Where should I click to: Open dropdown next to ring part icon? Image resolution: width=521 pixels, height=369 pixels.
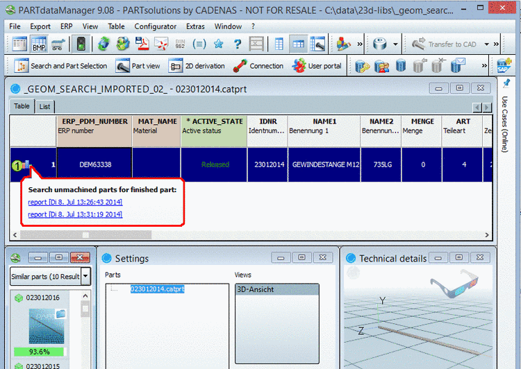click(x=395, y=44)
